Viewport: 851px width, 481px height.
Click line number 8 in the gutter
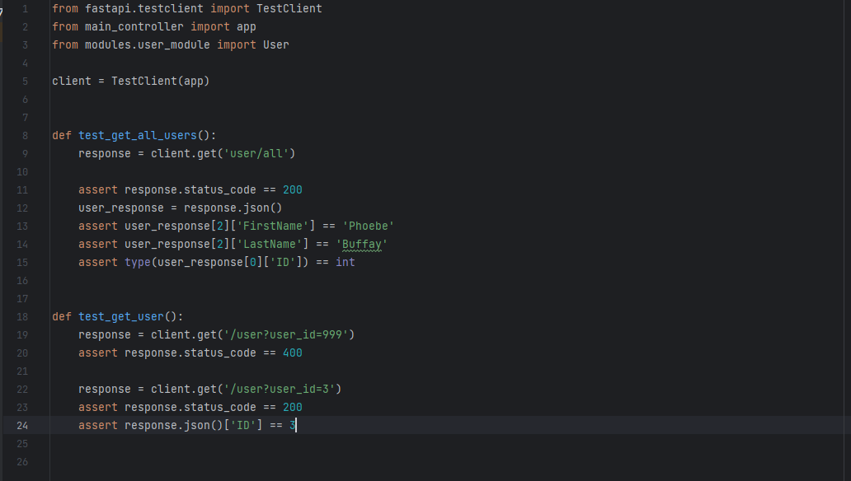[25, 135]
